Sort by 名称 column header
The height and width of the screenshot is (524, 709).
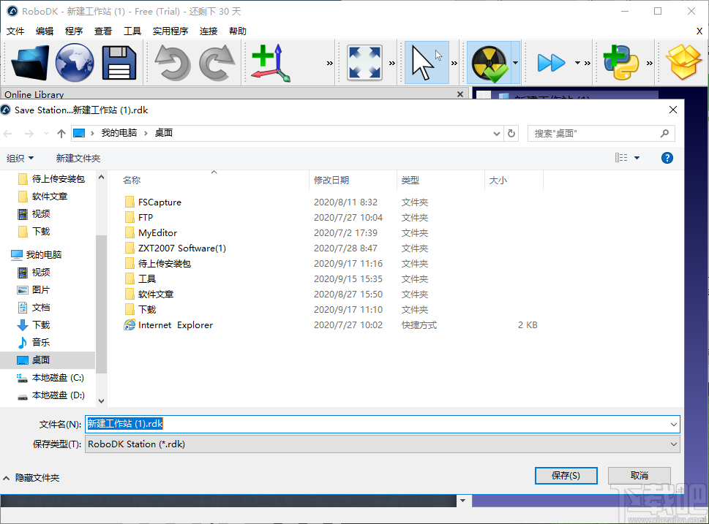click(x=132, y=181)
